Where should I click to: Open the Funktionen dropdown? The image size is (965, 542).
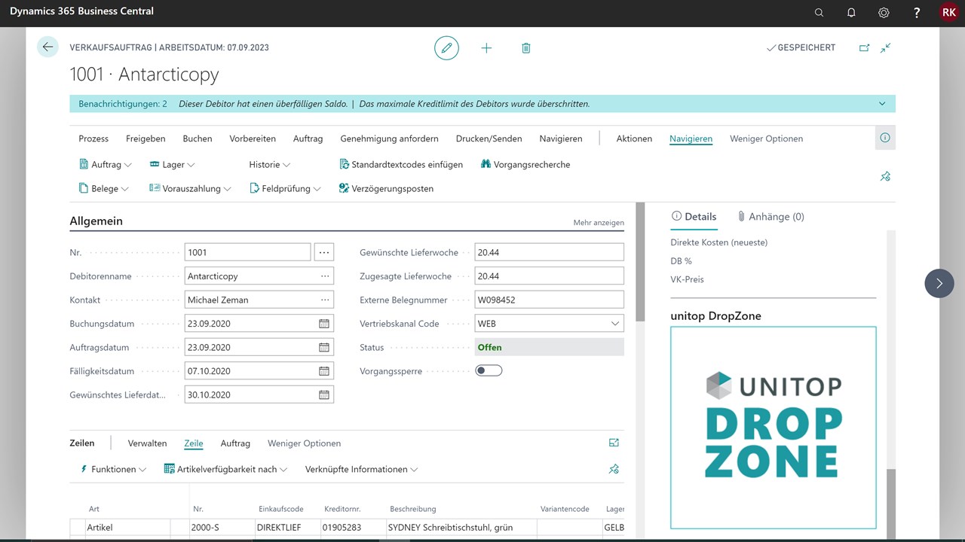point(113,469)
